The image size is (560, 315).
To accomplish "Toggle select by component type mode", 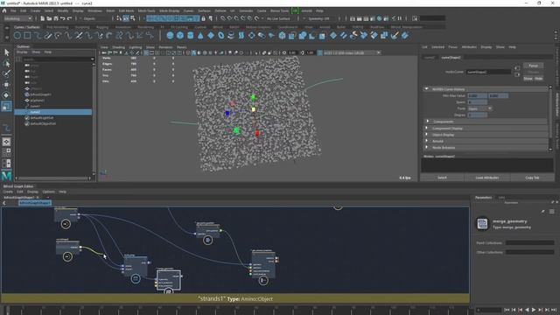I will click(132, 18).
